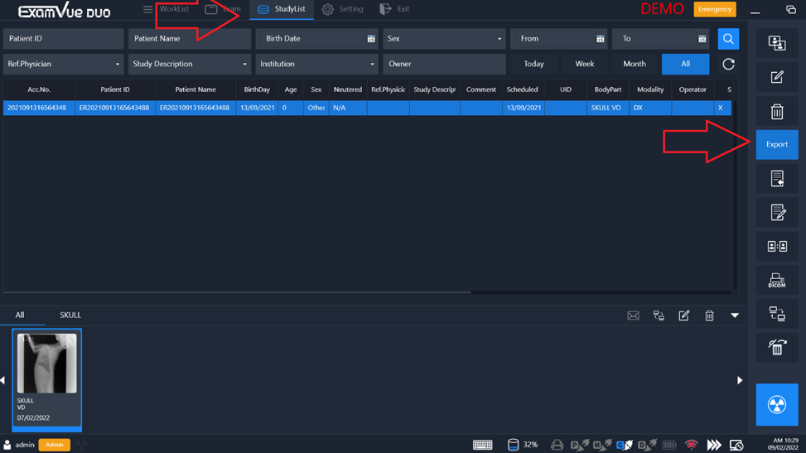Select the SKULL thumbnail tab
This screenshot has height=453, width=806.
tap(70, 316)
